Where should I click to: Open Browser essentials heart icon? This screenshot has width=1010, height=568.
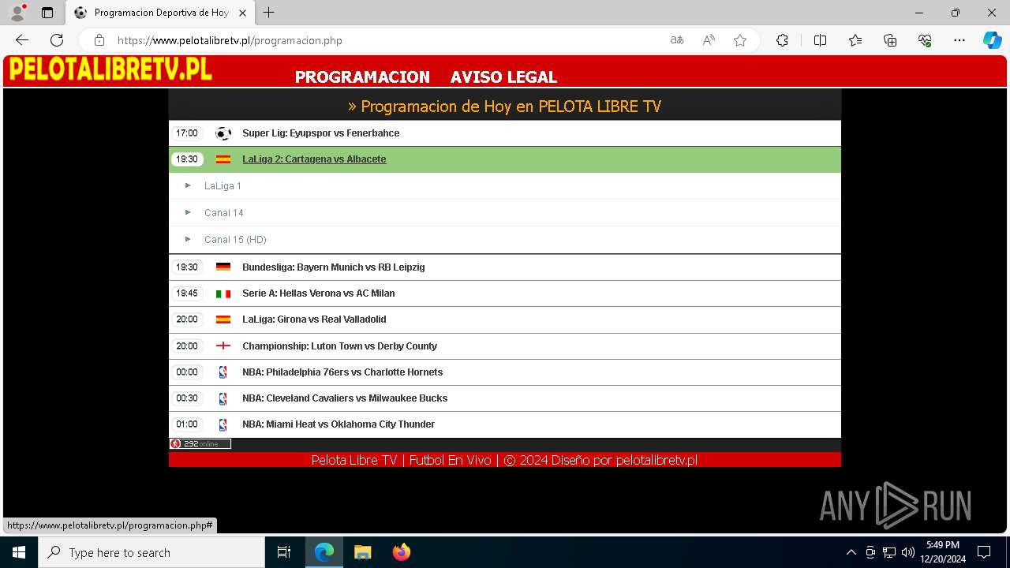[x=925, y=40]
